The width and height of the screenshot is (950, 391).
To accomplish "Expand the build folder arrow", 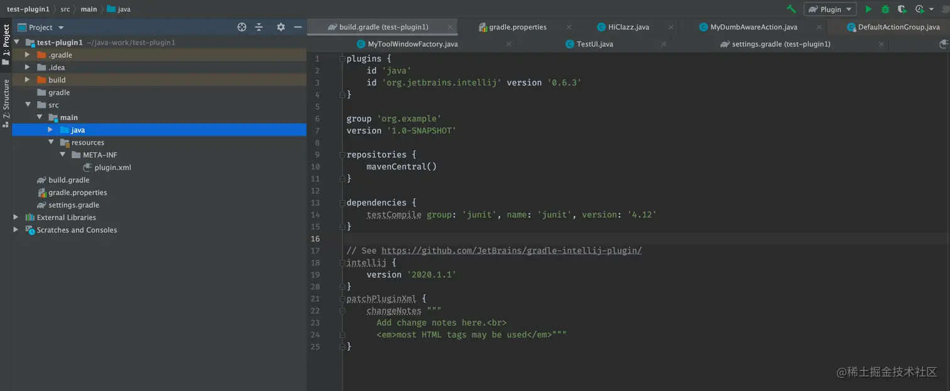I will pyautogui.click(x=27, y=80).
